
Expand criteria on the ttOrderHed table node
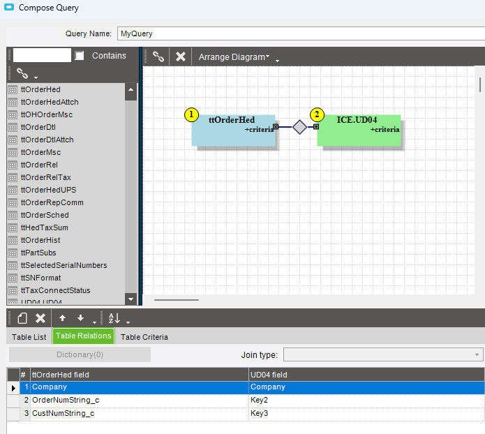coord(259,130)
